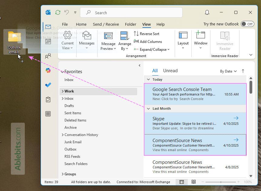
Task: Open the Drafts folder
Action: click(69, 106)
